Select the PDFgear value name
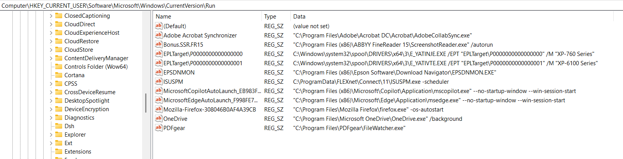Viewport: 623px width, 159px height. [174, 128]
